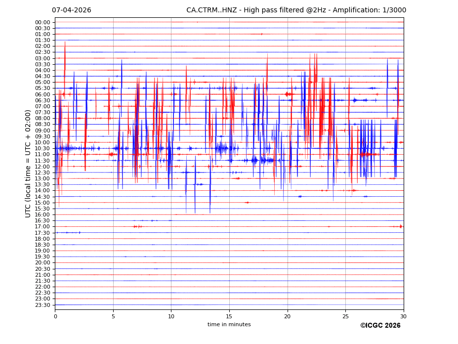This screenshot has width=458, height=344.
Task: Click the 15:00 time row label
Action: pos(42,203)
